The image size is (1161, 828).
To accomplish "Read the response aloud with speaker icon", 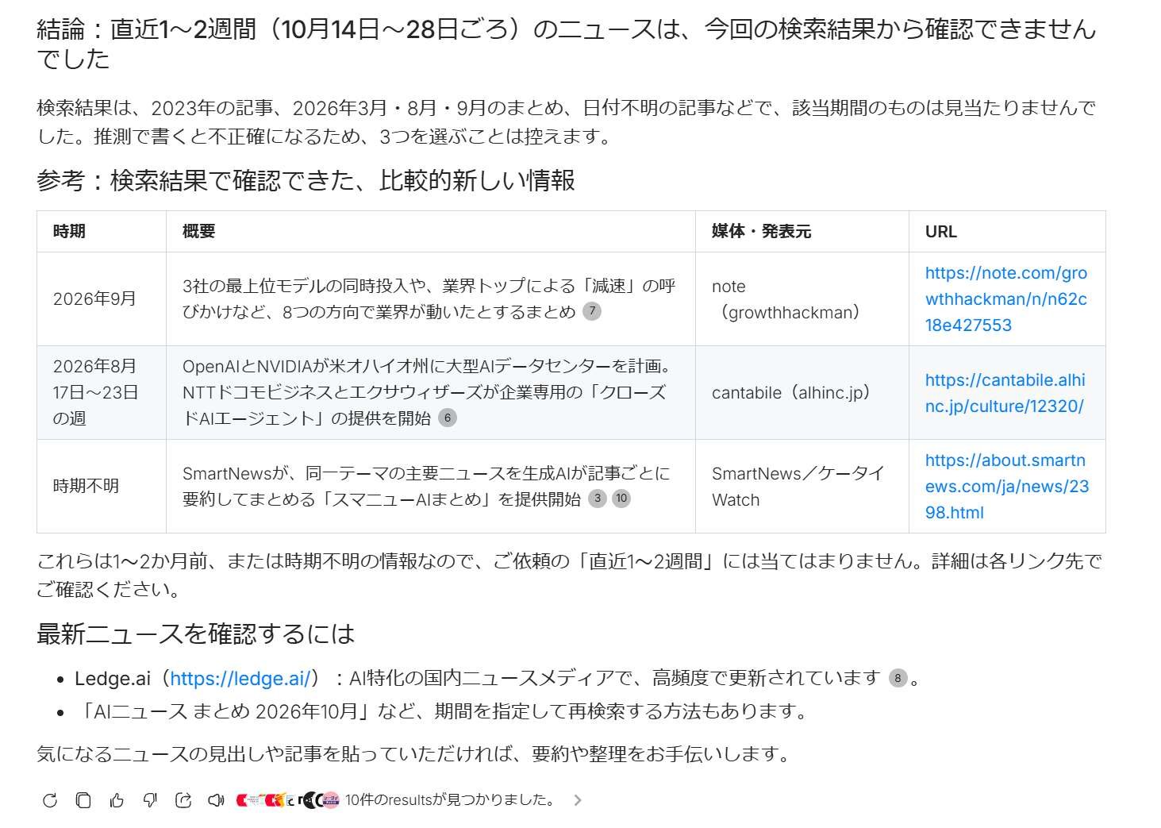I will coord(216,800).
